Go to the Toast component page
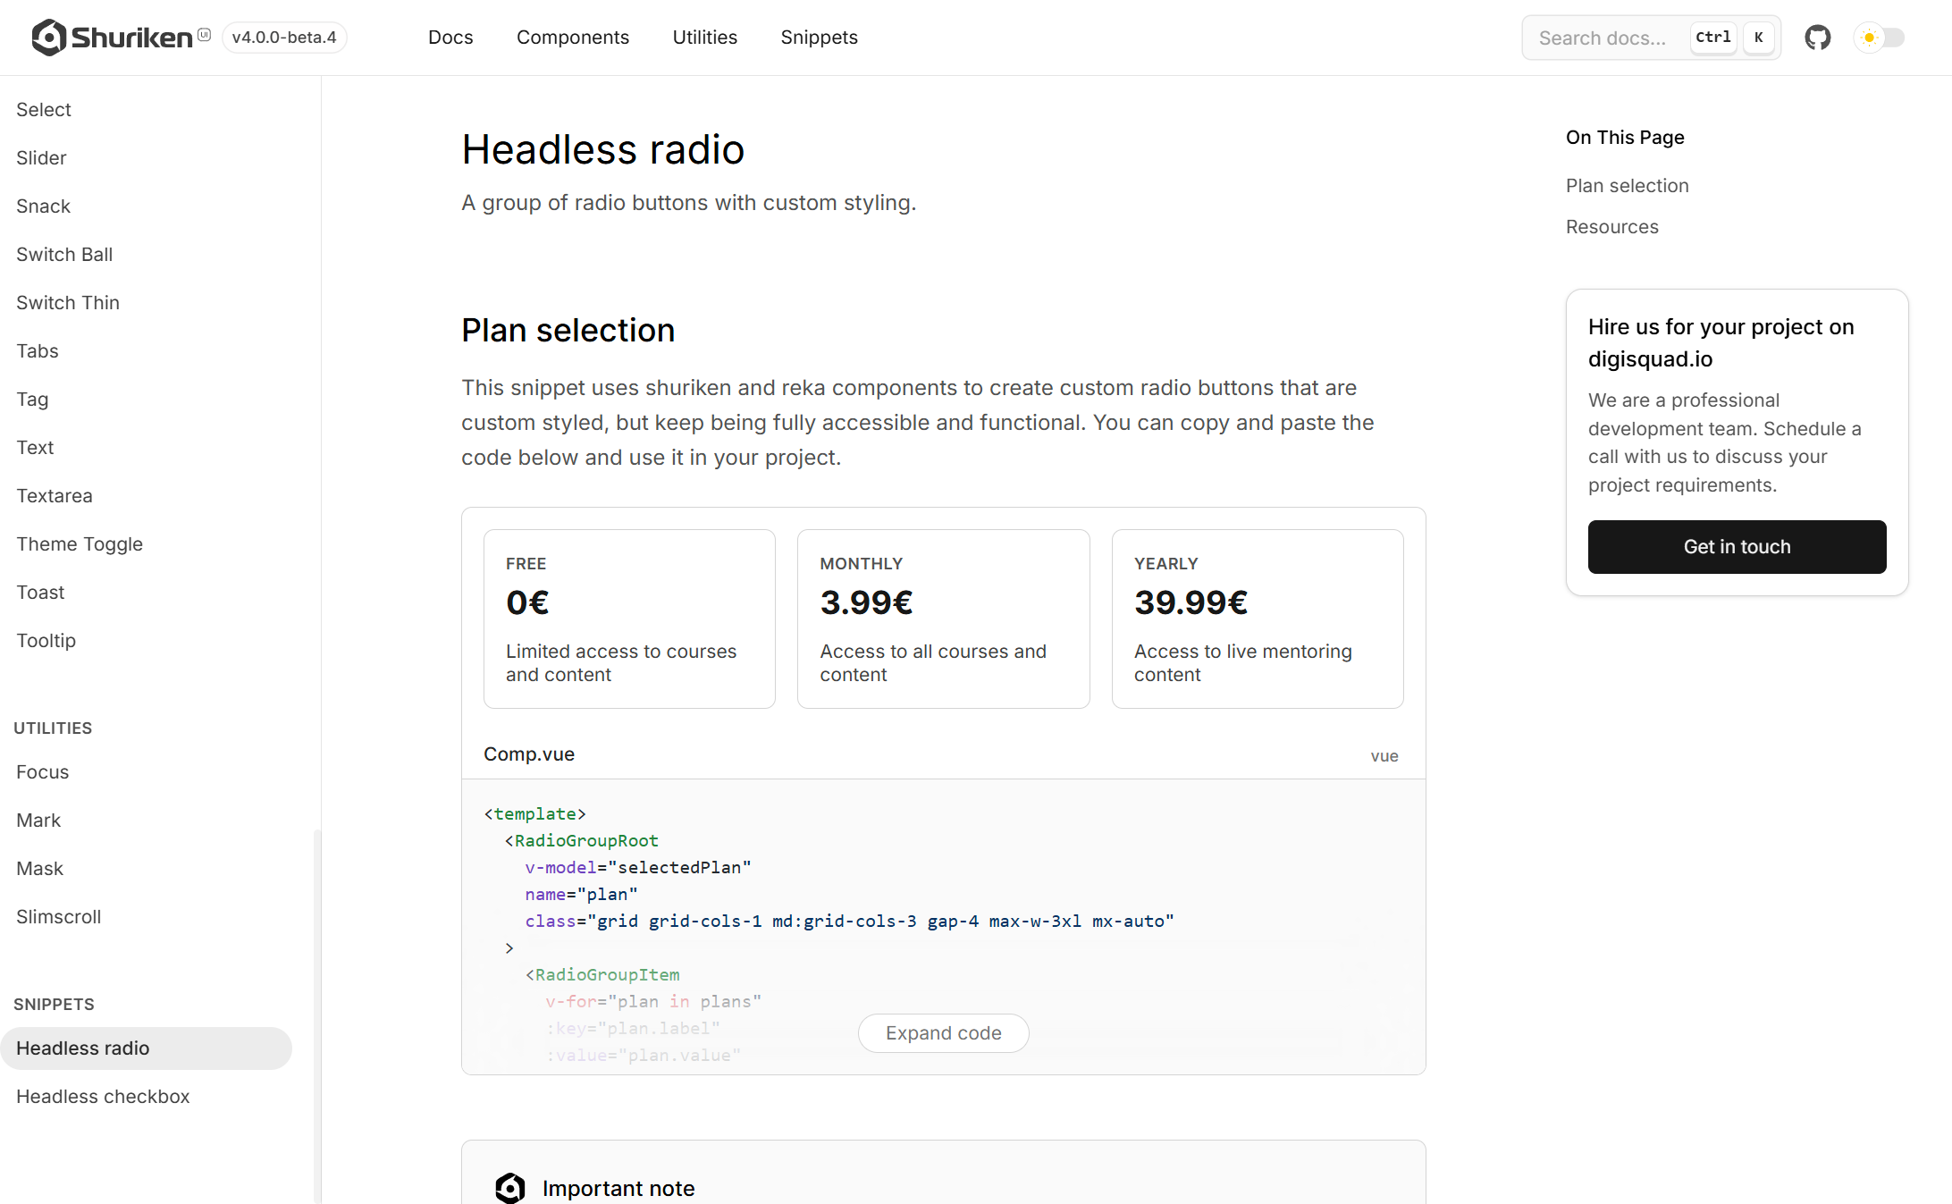 (x=40, y=593)
